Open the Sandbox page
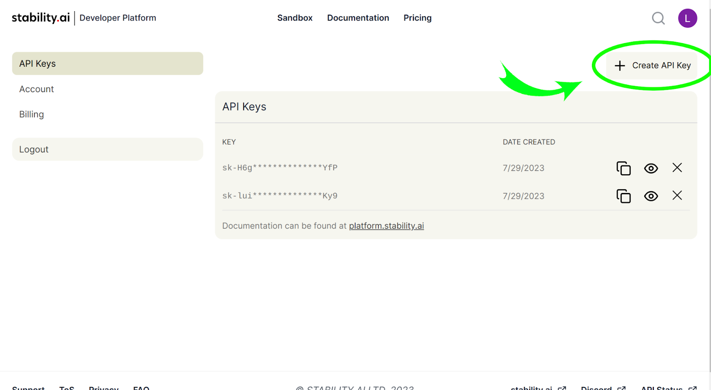This screenshot has height=390, width=711. pyautogui.click(x=295, y=18)
